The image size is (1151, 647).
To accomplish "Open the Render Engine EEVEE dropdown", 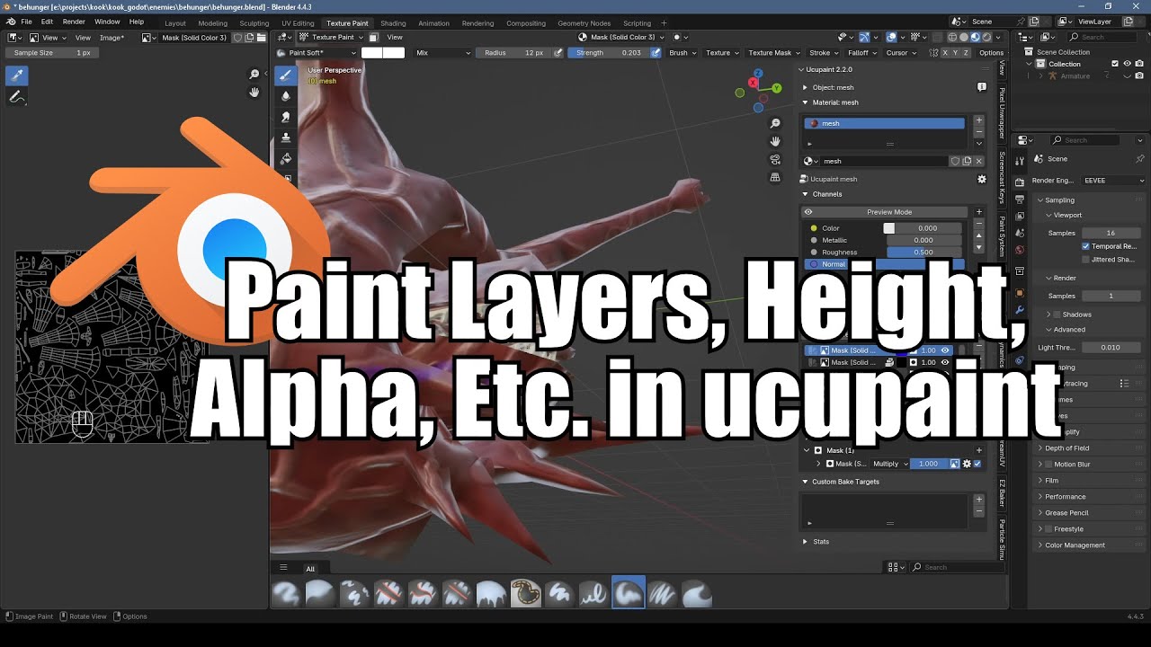I will tap(1112, 181).
